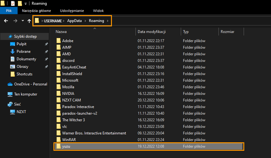Select the Pobrane download icon in sidebar
This screenshot has height=158, width=271.
[13, 52]
